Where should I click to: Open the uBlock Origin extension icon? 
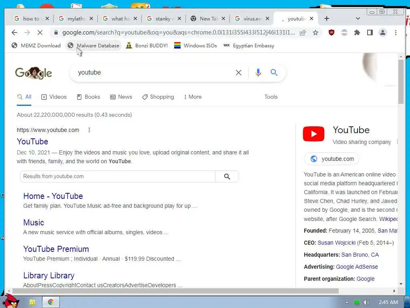click(331, 32)
